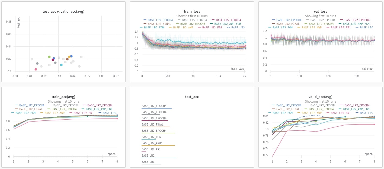Screen dimensions: 384x169
Task: Click pink line endpoint marker in valid_acc(avg) chart
Action: pos(374,124)
